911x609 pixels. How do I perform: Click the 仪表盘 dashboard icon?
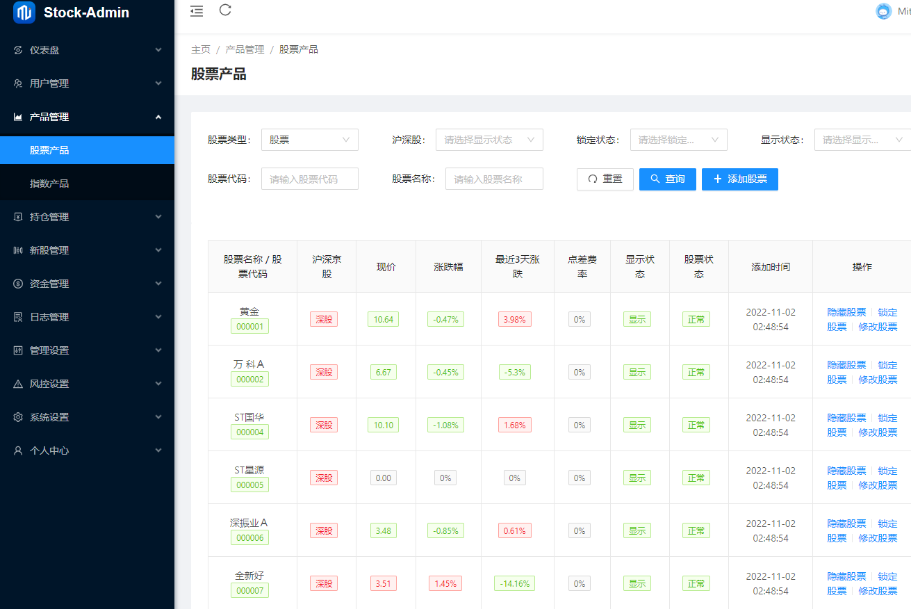pyautogui.click(x=18, y=50)
